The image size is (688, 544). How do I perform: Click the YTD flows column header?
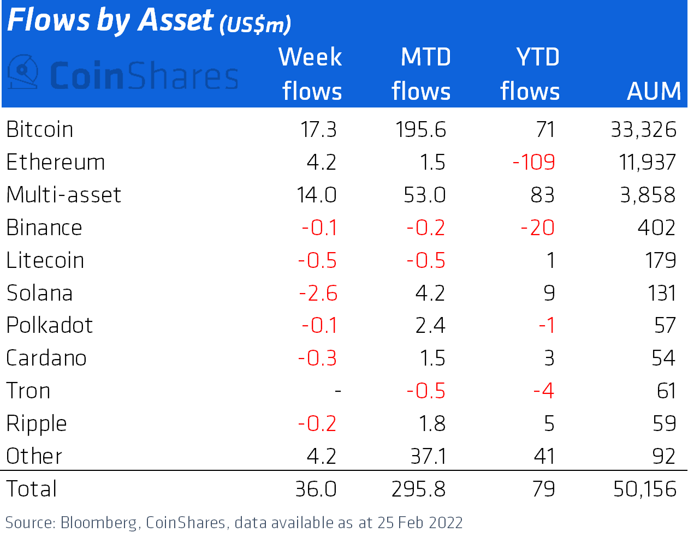[x=530, y=74]
